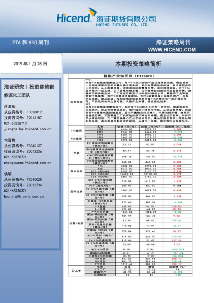214x303 pixels.
Task: Select 投资咨询号 Z0013236
Action: point(23,151)
